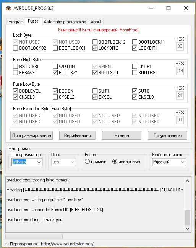Click scroll down arrow in log output
The image size is (196, 248).
187,229
